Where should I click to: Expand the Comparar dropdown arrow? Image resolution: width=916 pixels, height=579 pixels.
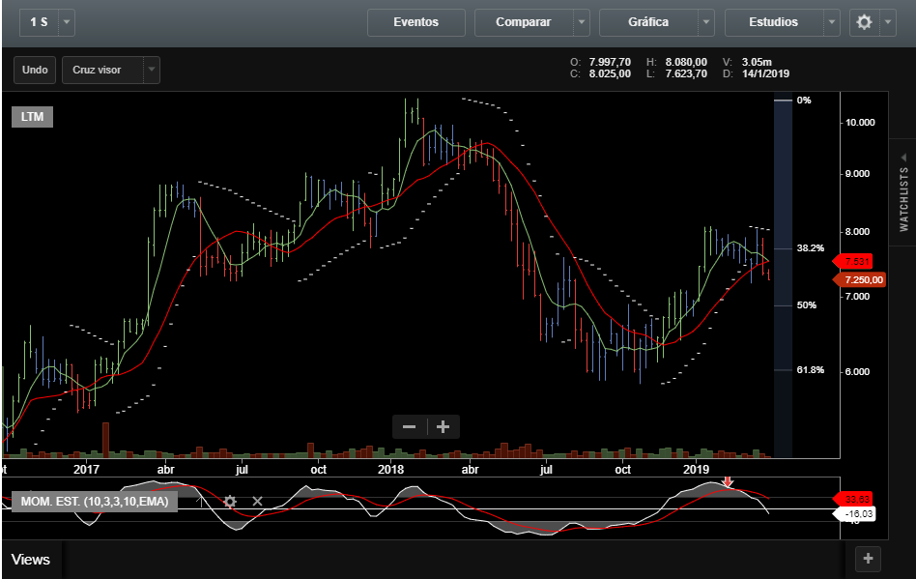pos(581,22)
